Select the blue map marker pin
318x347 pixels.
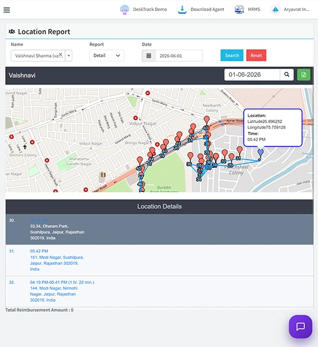coord(260,153)
